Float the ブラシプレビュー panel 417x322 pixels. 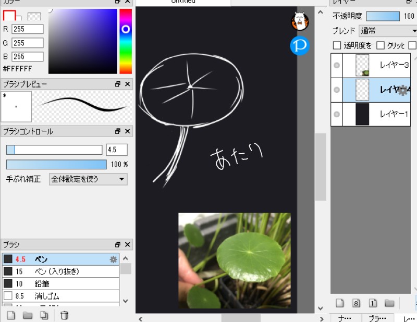tap(118, 84)
